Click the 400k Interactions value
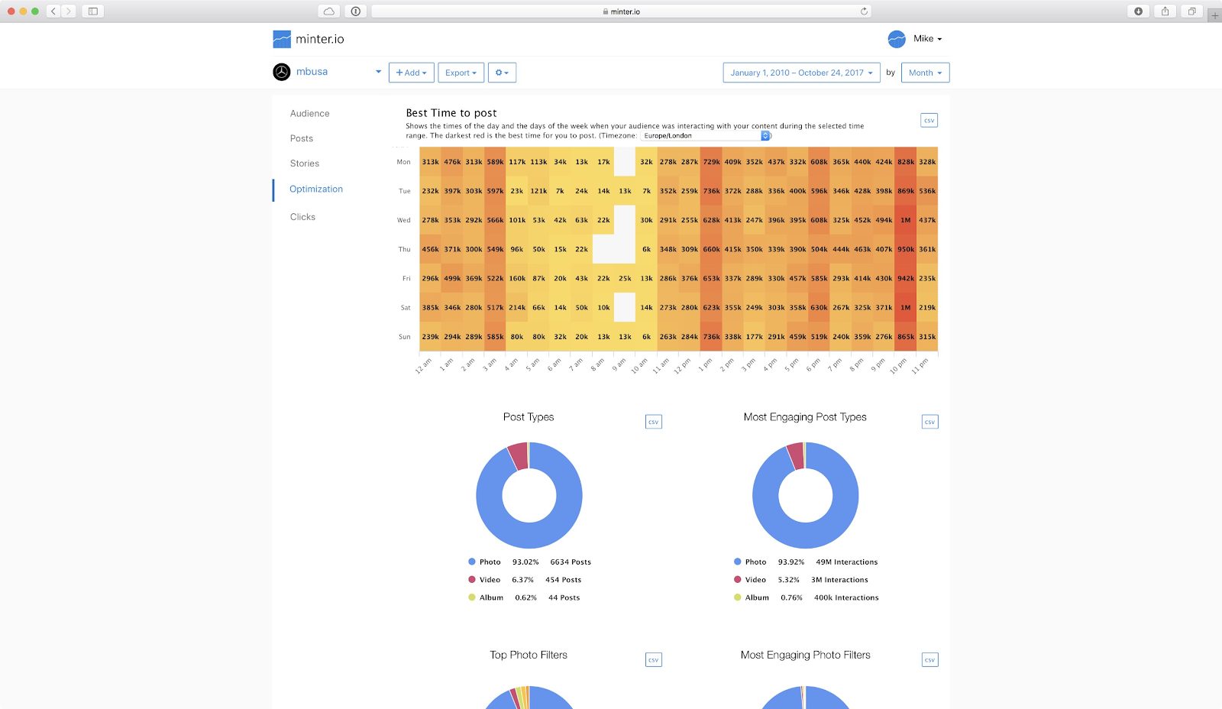This screenshot has height=709, width=1222. (846, 597)
